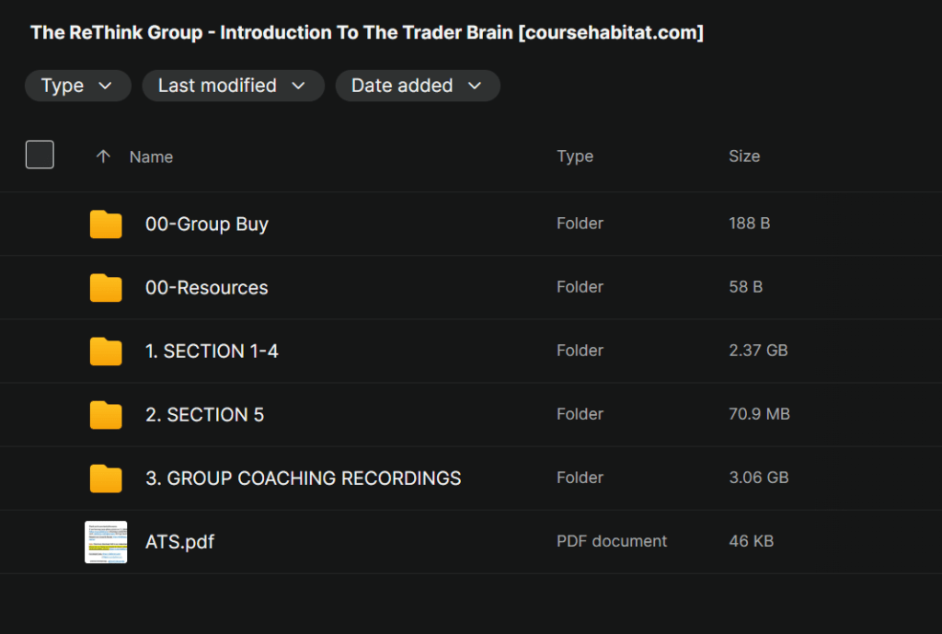Click the sort direction arrow beside Name
The width and height of the screenshot is (942, 634).
[x=103, y=156]
